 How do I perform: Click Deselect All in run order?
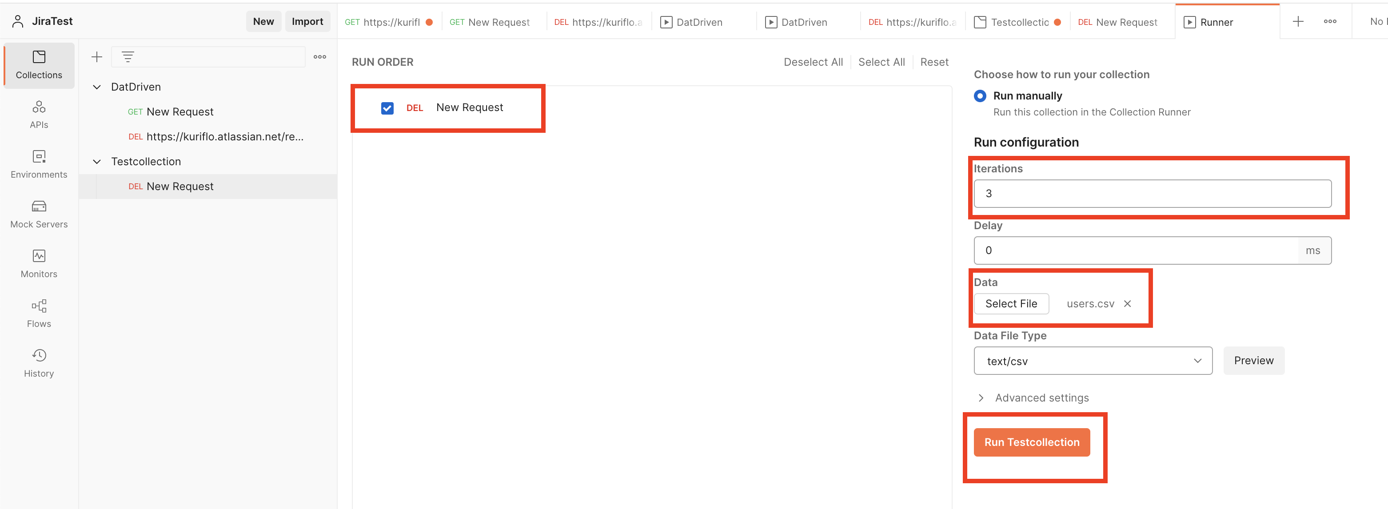pos(813,62)
